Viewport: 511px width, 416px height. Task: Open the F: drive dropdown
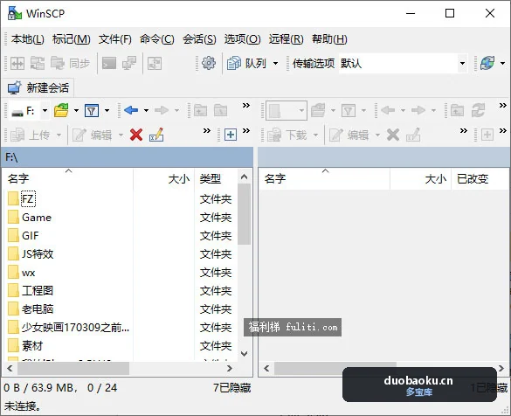(x=45, y=110)
